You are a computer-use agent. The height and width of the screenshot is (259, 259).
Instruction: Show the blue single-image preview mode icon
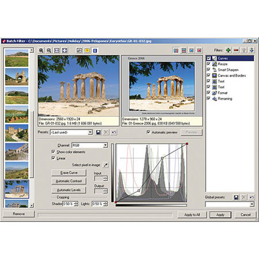(192, 50)
